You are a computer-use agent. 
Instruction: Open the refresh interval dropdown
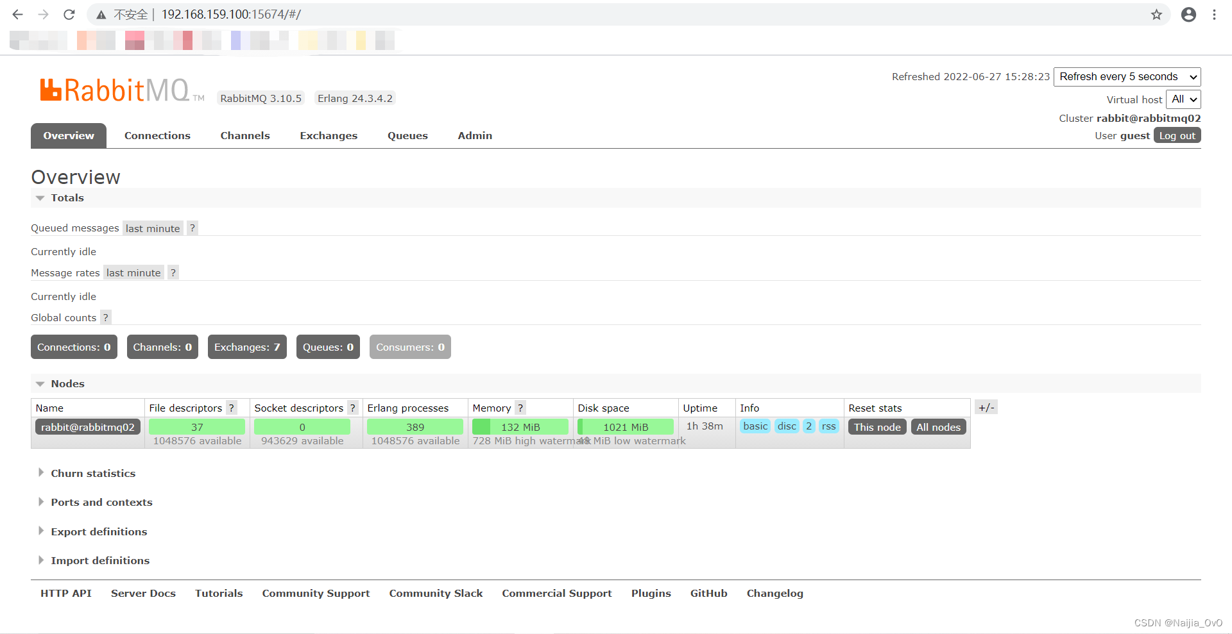point(1127,77)
